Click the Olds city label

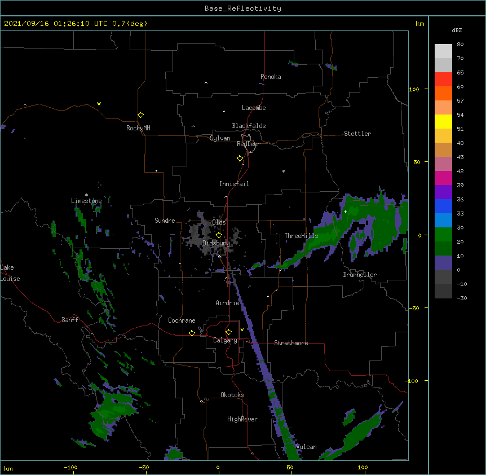[x=219, y=222]
